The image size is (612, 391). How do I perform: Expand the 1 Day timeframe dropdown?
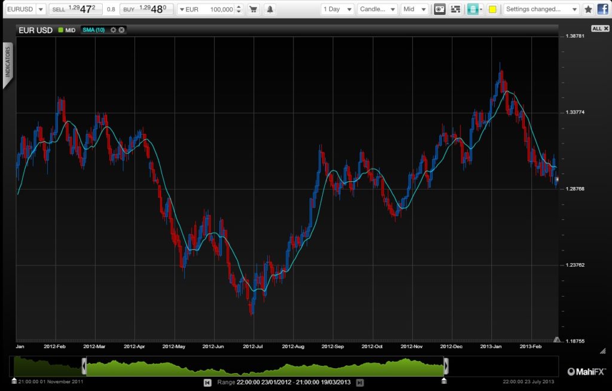pyautogui.click(x=337, y=10)
